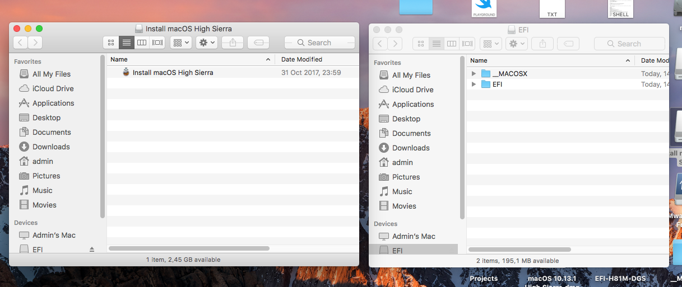Open Action gear menu in Install macOS window

click(x=206, y=43)
